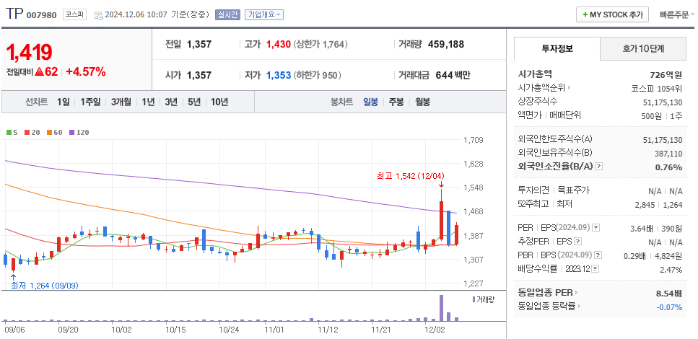Select the 1일 line chart period

[x=64, y=102]
